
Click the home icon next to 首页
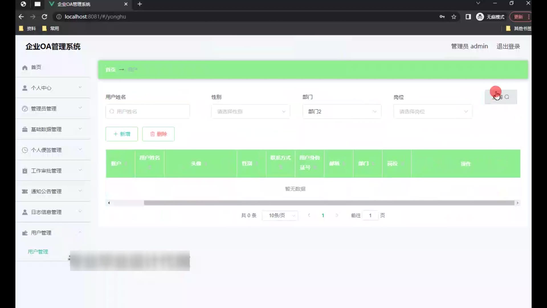point(25,68)
